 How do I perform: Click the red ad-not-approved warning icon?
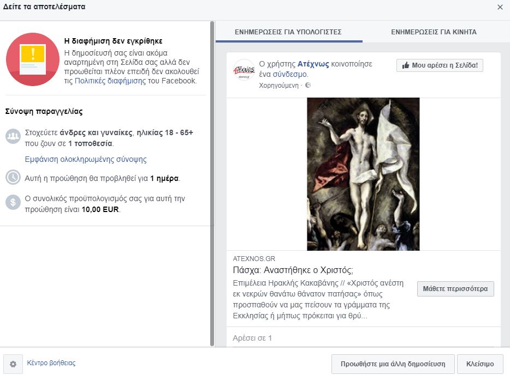(x=32, y=59)
